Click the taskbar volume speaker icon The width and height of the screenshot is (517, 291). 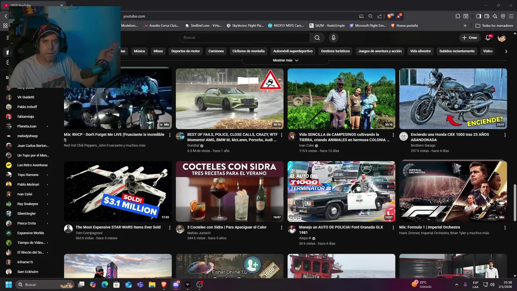point(492,285)
